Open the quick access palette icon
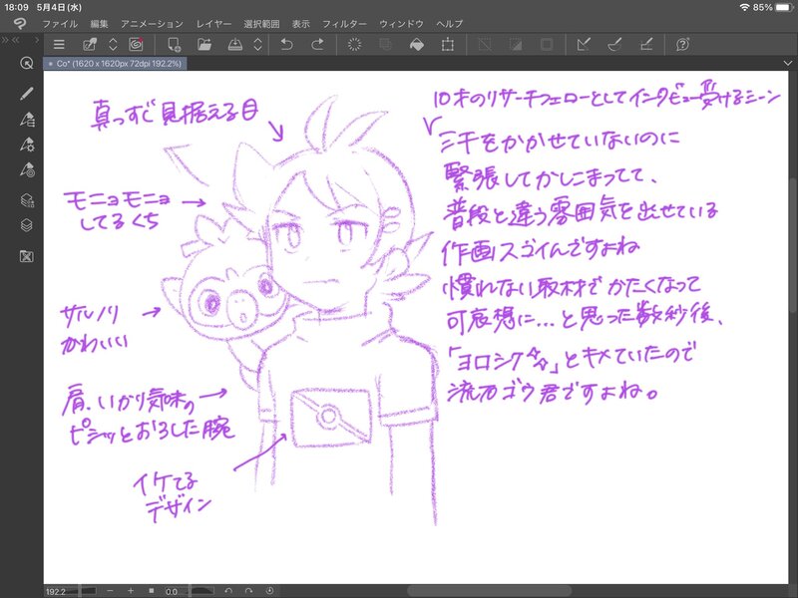Viewport: 798px width, 598px height. [27, 63]
